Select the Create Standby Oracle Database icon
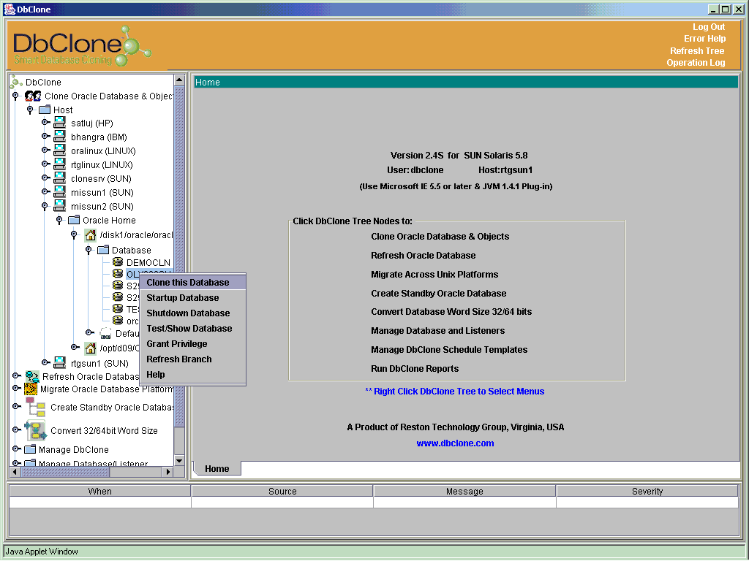Image resolution: width=749 pixels, height=561 pixels. coord(37,407)
